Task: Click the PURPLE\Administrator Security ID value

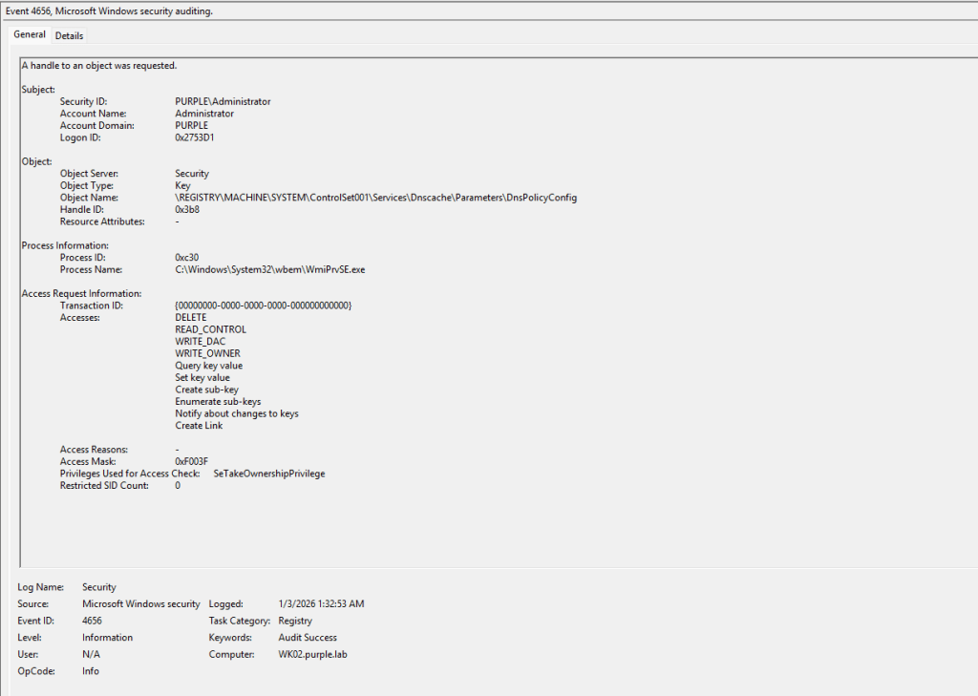Action: coord(223,101)
